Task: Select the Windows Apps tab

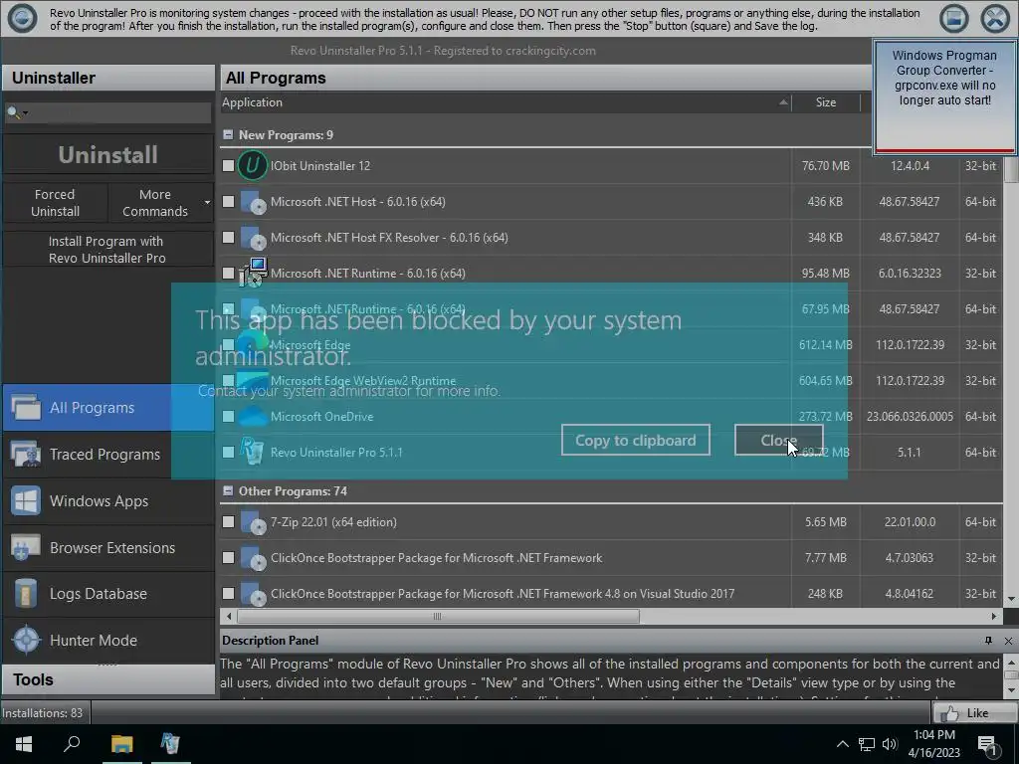Action: click(107, 501)
